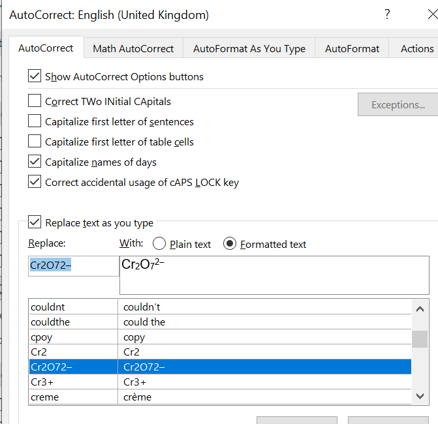This screenshot has width=438, height=424.
Task: Choose the Plain text radio option
Action: pyautogui.click(x=159, y=244)
